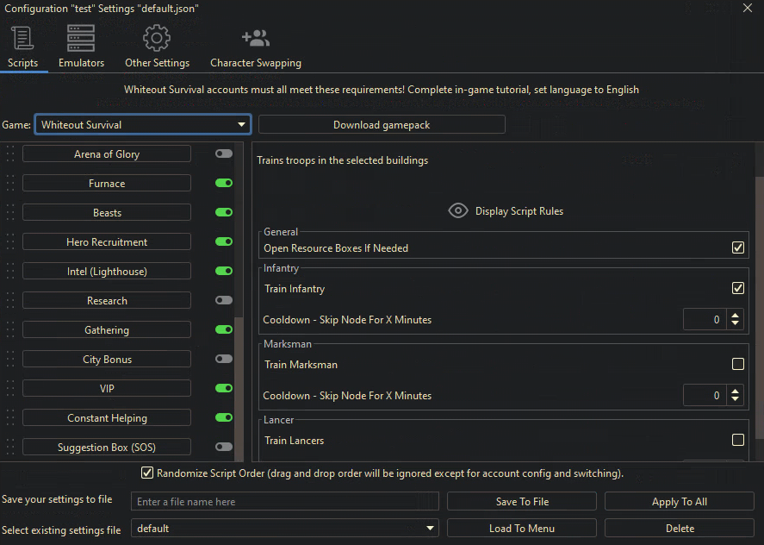
Task: Select the Furnace script
Action: pyautogui.click(x=107, y=183)
